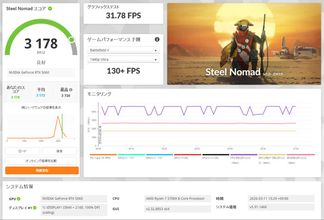Click the info icon next to 最高
The height and width of the screenshot is (220, 324).
tap(71, 90)
